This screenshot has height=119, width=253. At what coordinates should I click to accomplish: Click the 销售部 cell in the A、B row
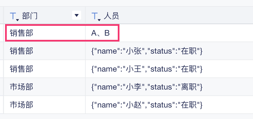21,33
